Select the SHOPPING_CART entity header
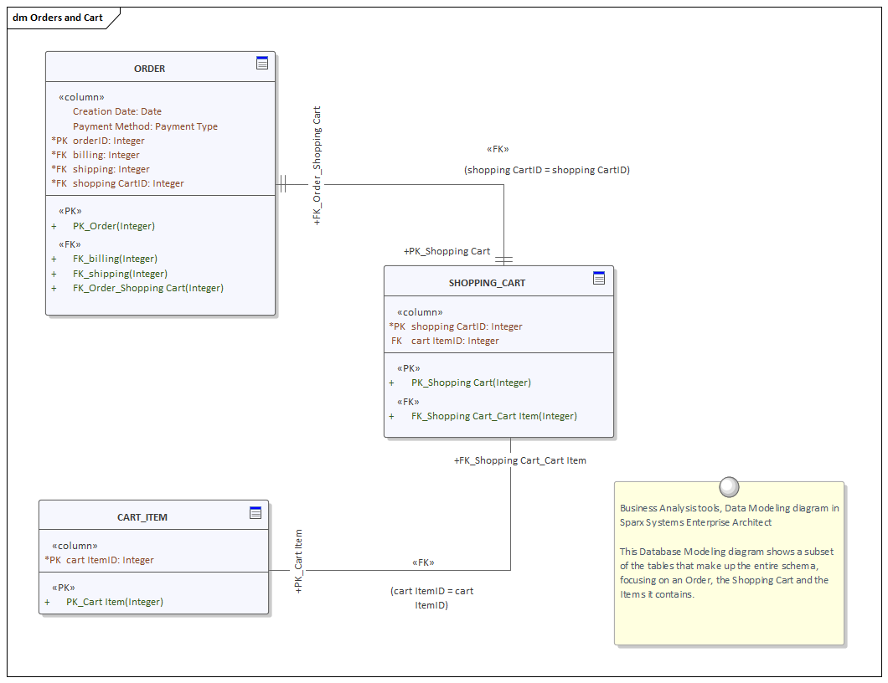This screenshot has height=683, width=888. pos(487,282)
